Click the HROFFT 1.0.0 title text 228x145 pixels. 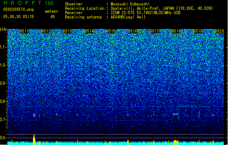[29, 3]
